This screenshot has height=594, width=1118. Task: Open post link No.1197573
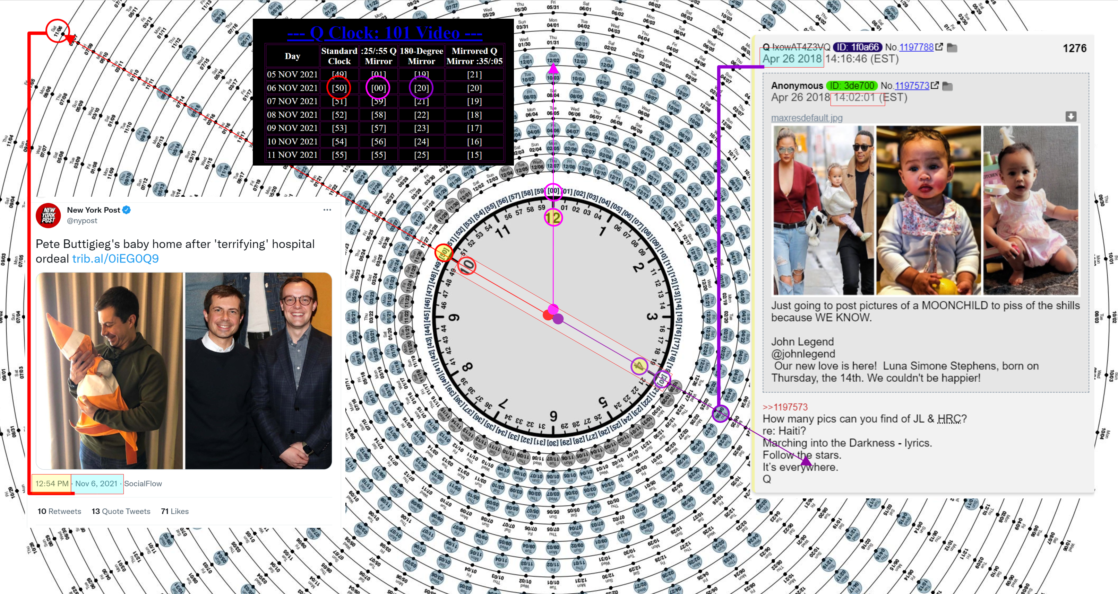click(912, 86)
